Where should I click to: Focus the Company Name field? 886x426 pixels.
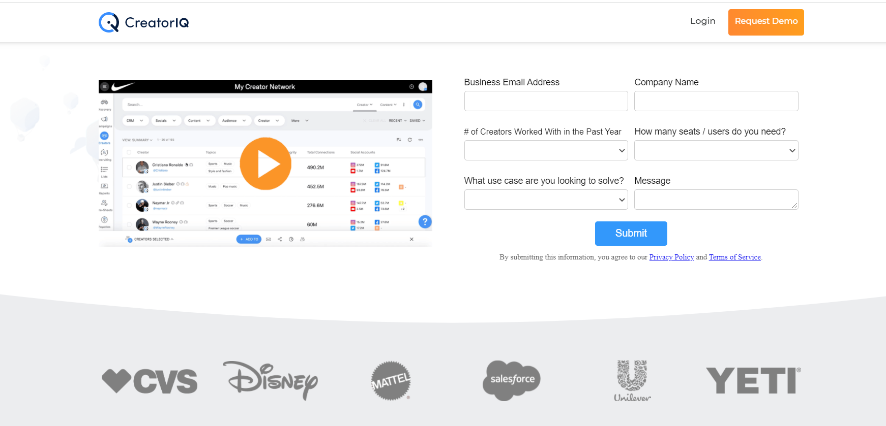716,101
